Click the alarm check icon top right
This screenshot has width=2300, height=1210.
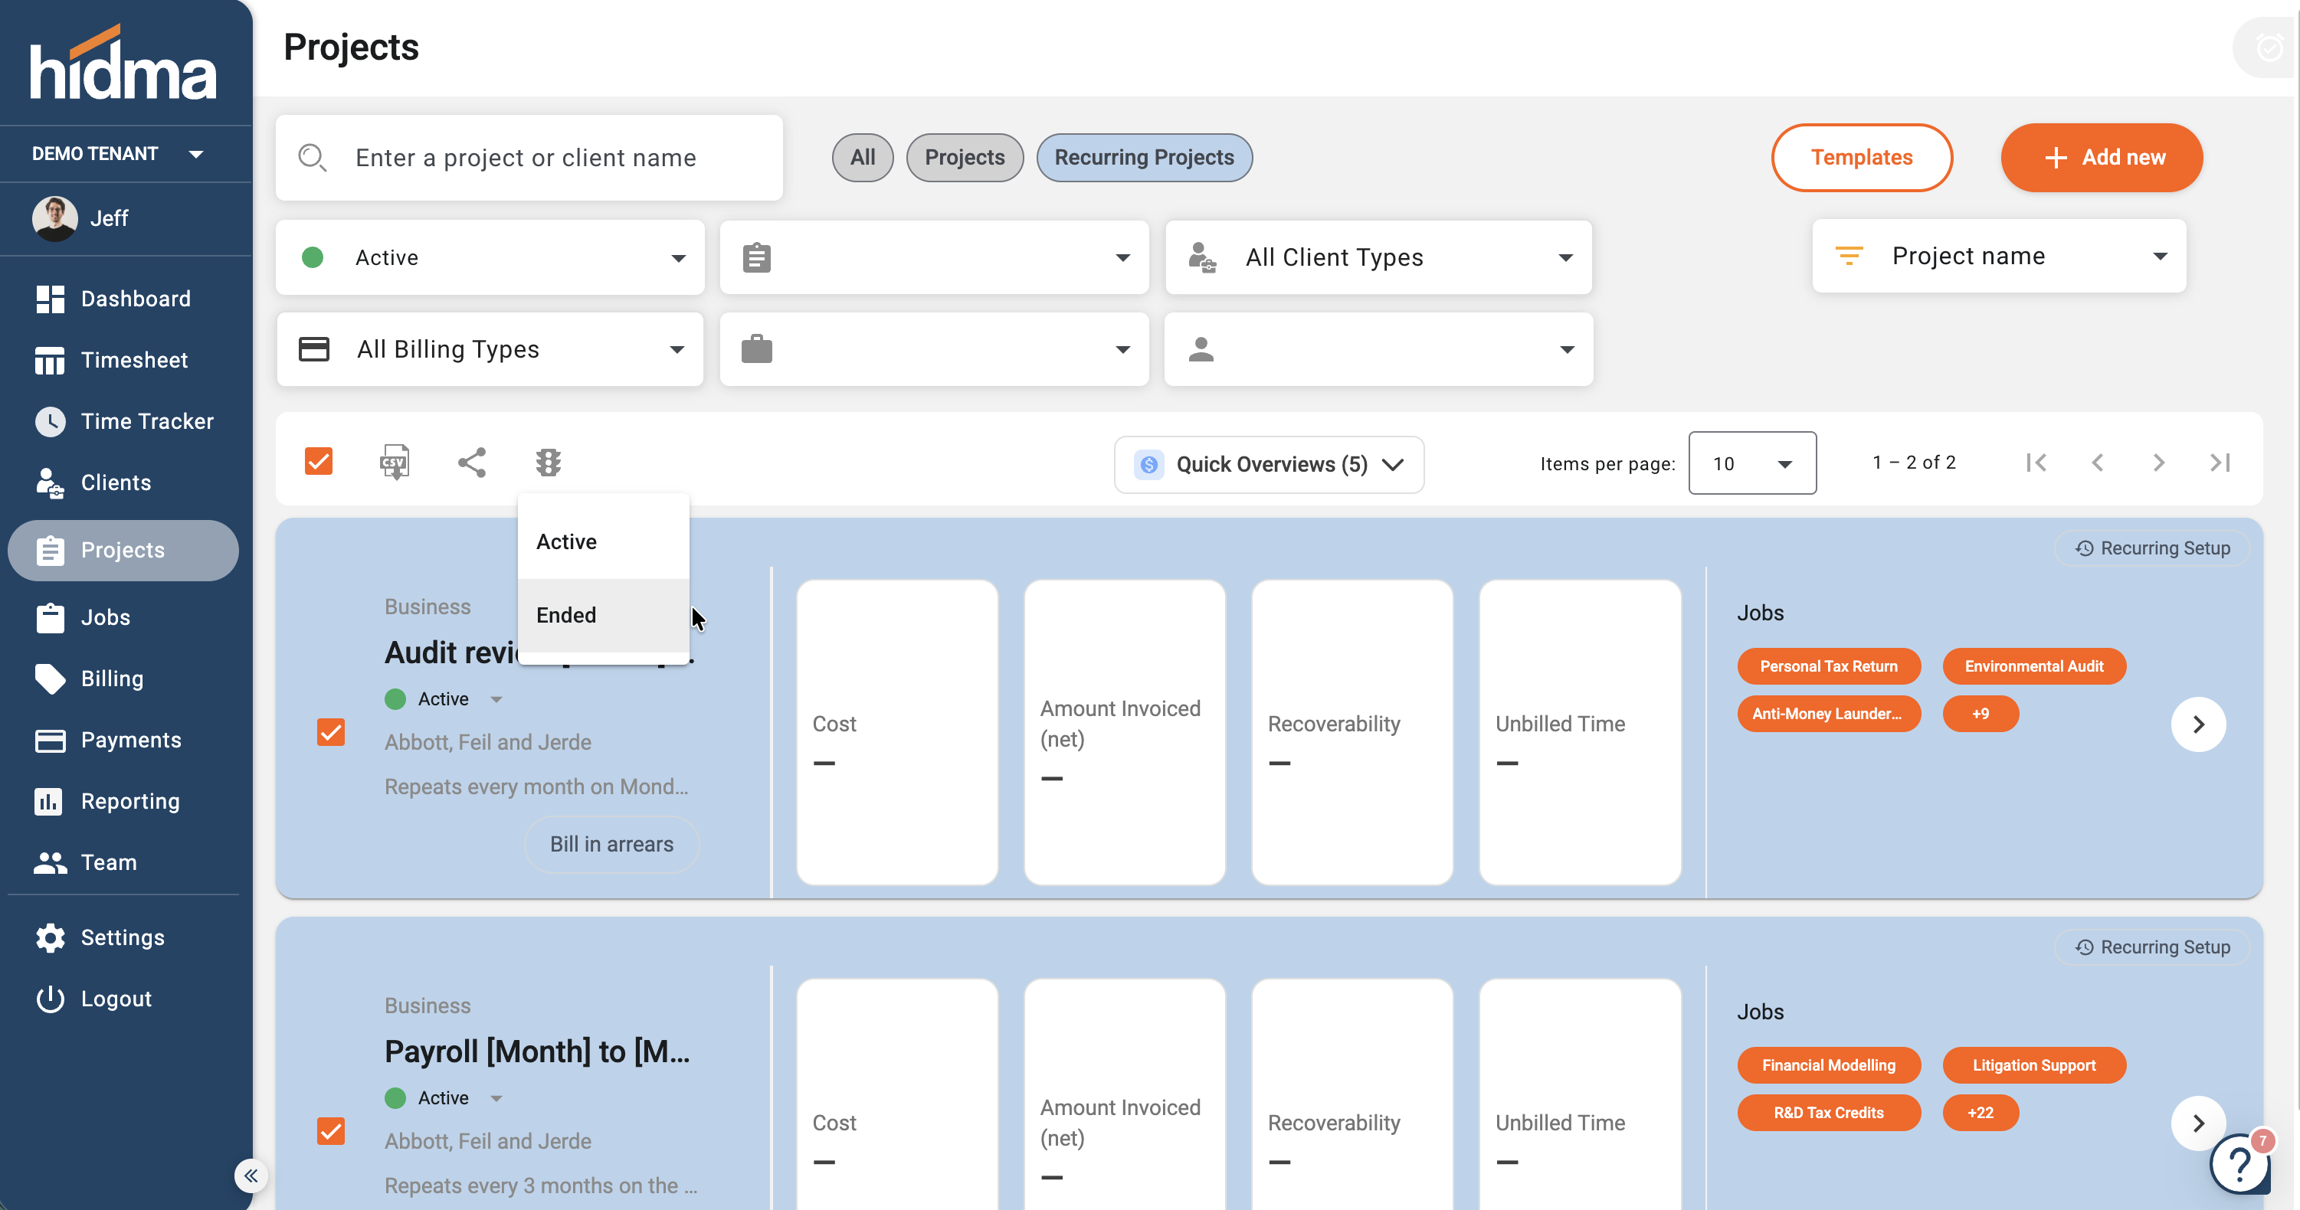click(x=2269, y=47)
